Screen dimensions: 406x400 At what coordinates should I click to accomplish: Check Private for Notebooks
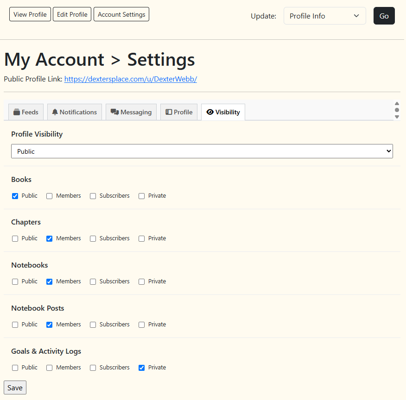(142, 281)
